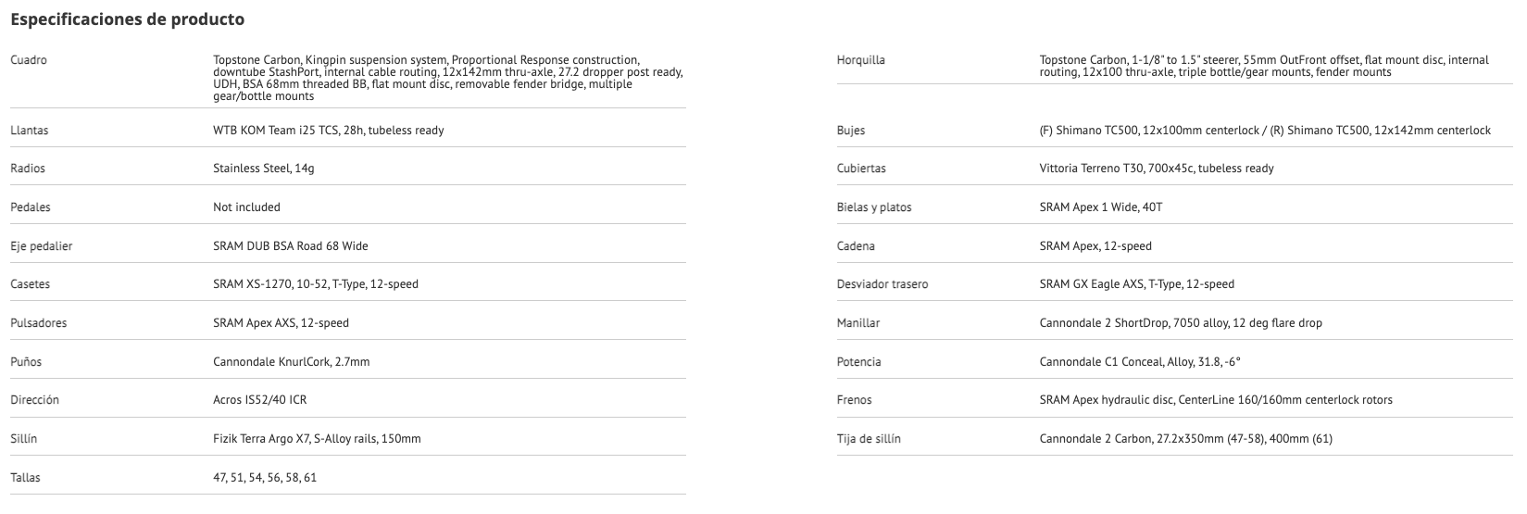
Task: Click the Tallas sizes value
Action: pos(265,478)
